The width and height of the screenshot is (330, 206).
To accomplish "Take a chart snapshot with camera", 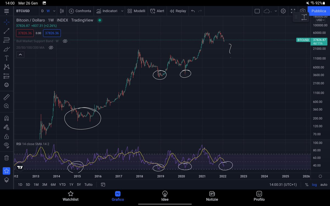I will 303,11.
